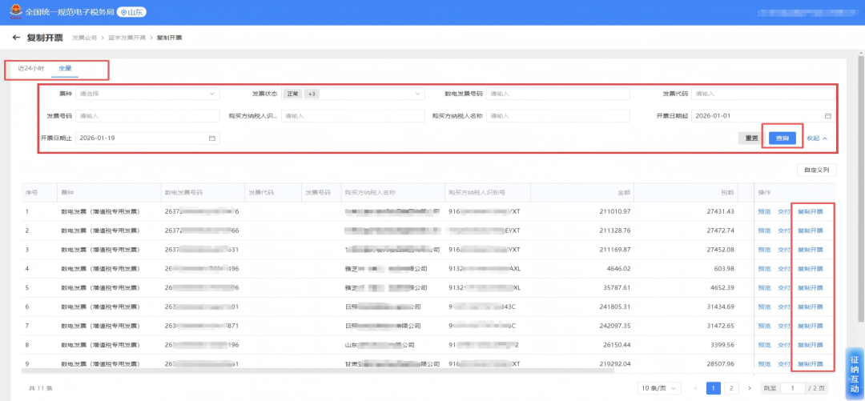Expand the 票种 dropdown

147,94
